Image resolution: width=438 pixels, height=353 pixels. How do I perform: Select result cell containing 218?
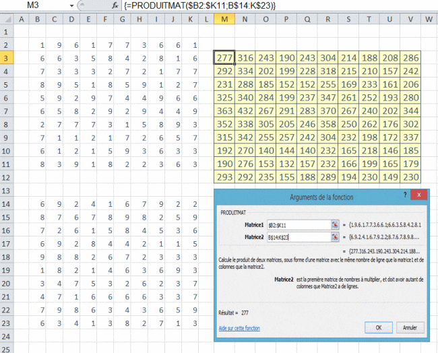[x=369, y=150]
